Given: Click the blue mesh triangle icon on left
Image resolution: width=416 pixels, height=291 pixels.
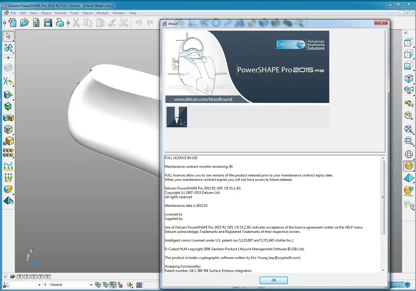Looking at the screenshot, I should pyautogui.click(x=8, y=201).
